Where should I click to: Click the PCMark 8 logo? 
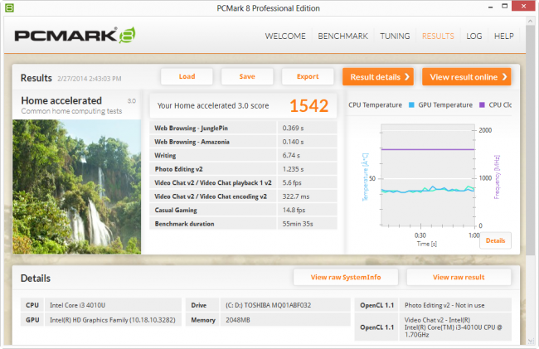coord(75,35)
